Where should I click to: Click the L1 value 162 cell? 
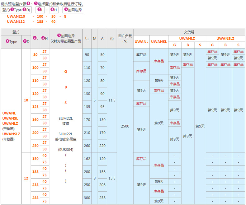[x=87, y=159]
